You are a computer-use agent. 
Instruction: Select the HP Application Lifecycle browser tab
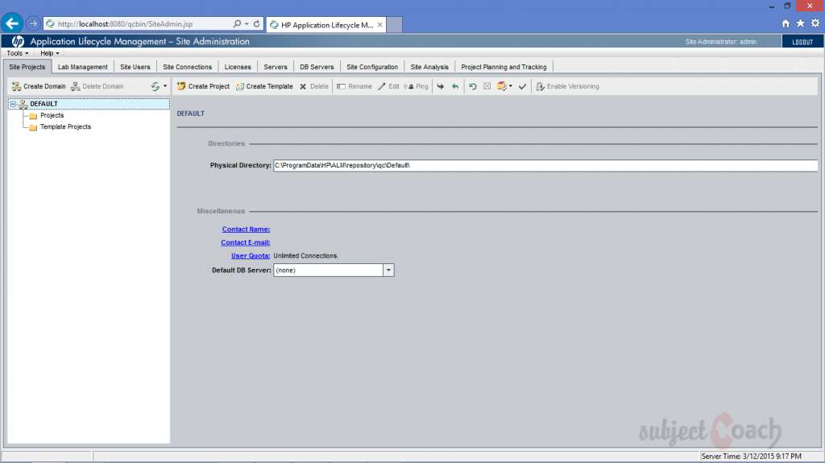coord(326,25)
